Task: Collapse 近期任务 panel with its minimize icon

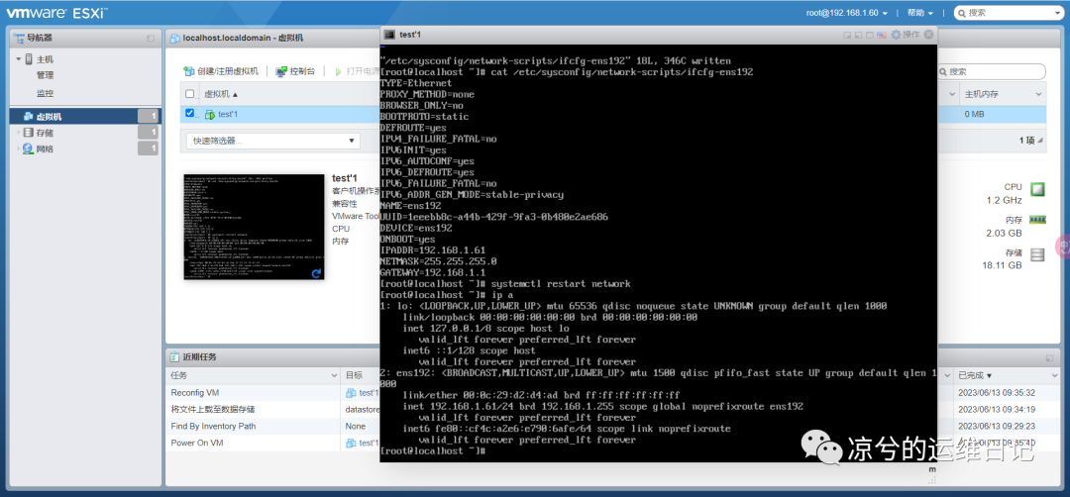Action: [1049, 358]
